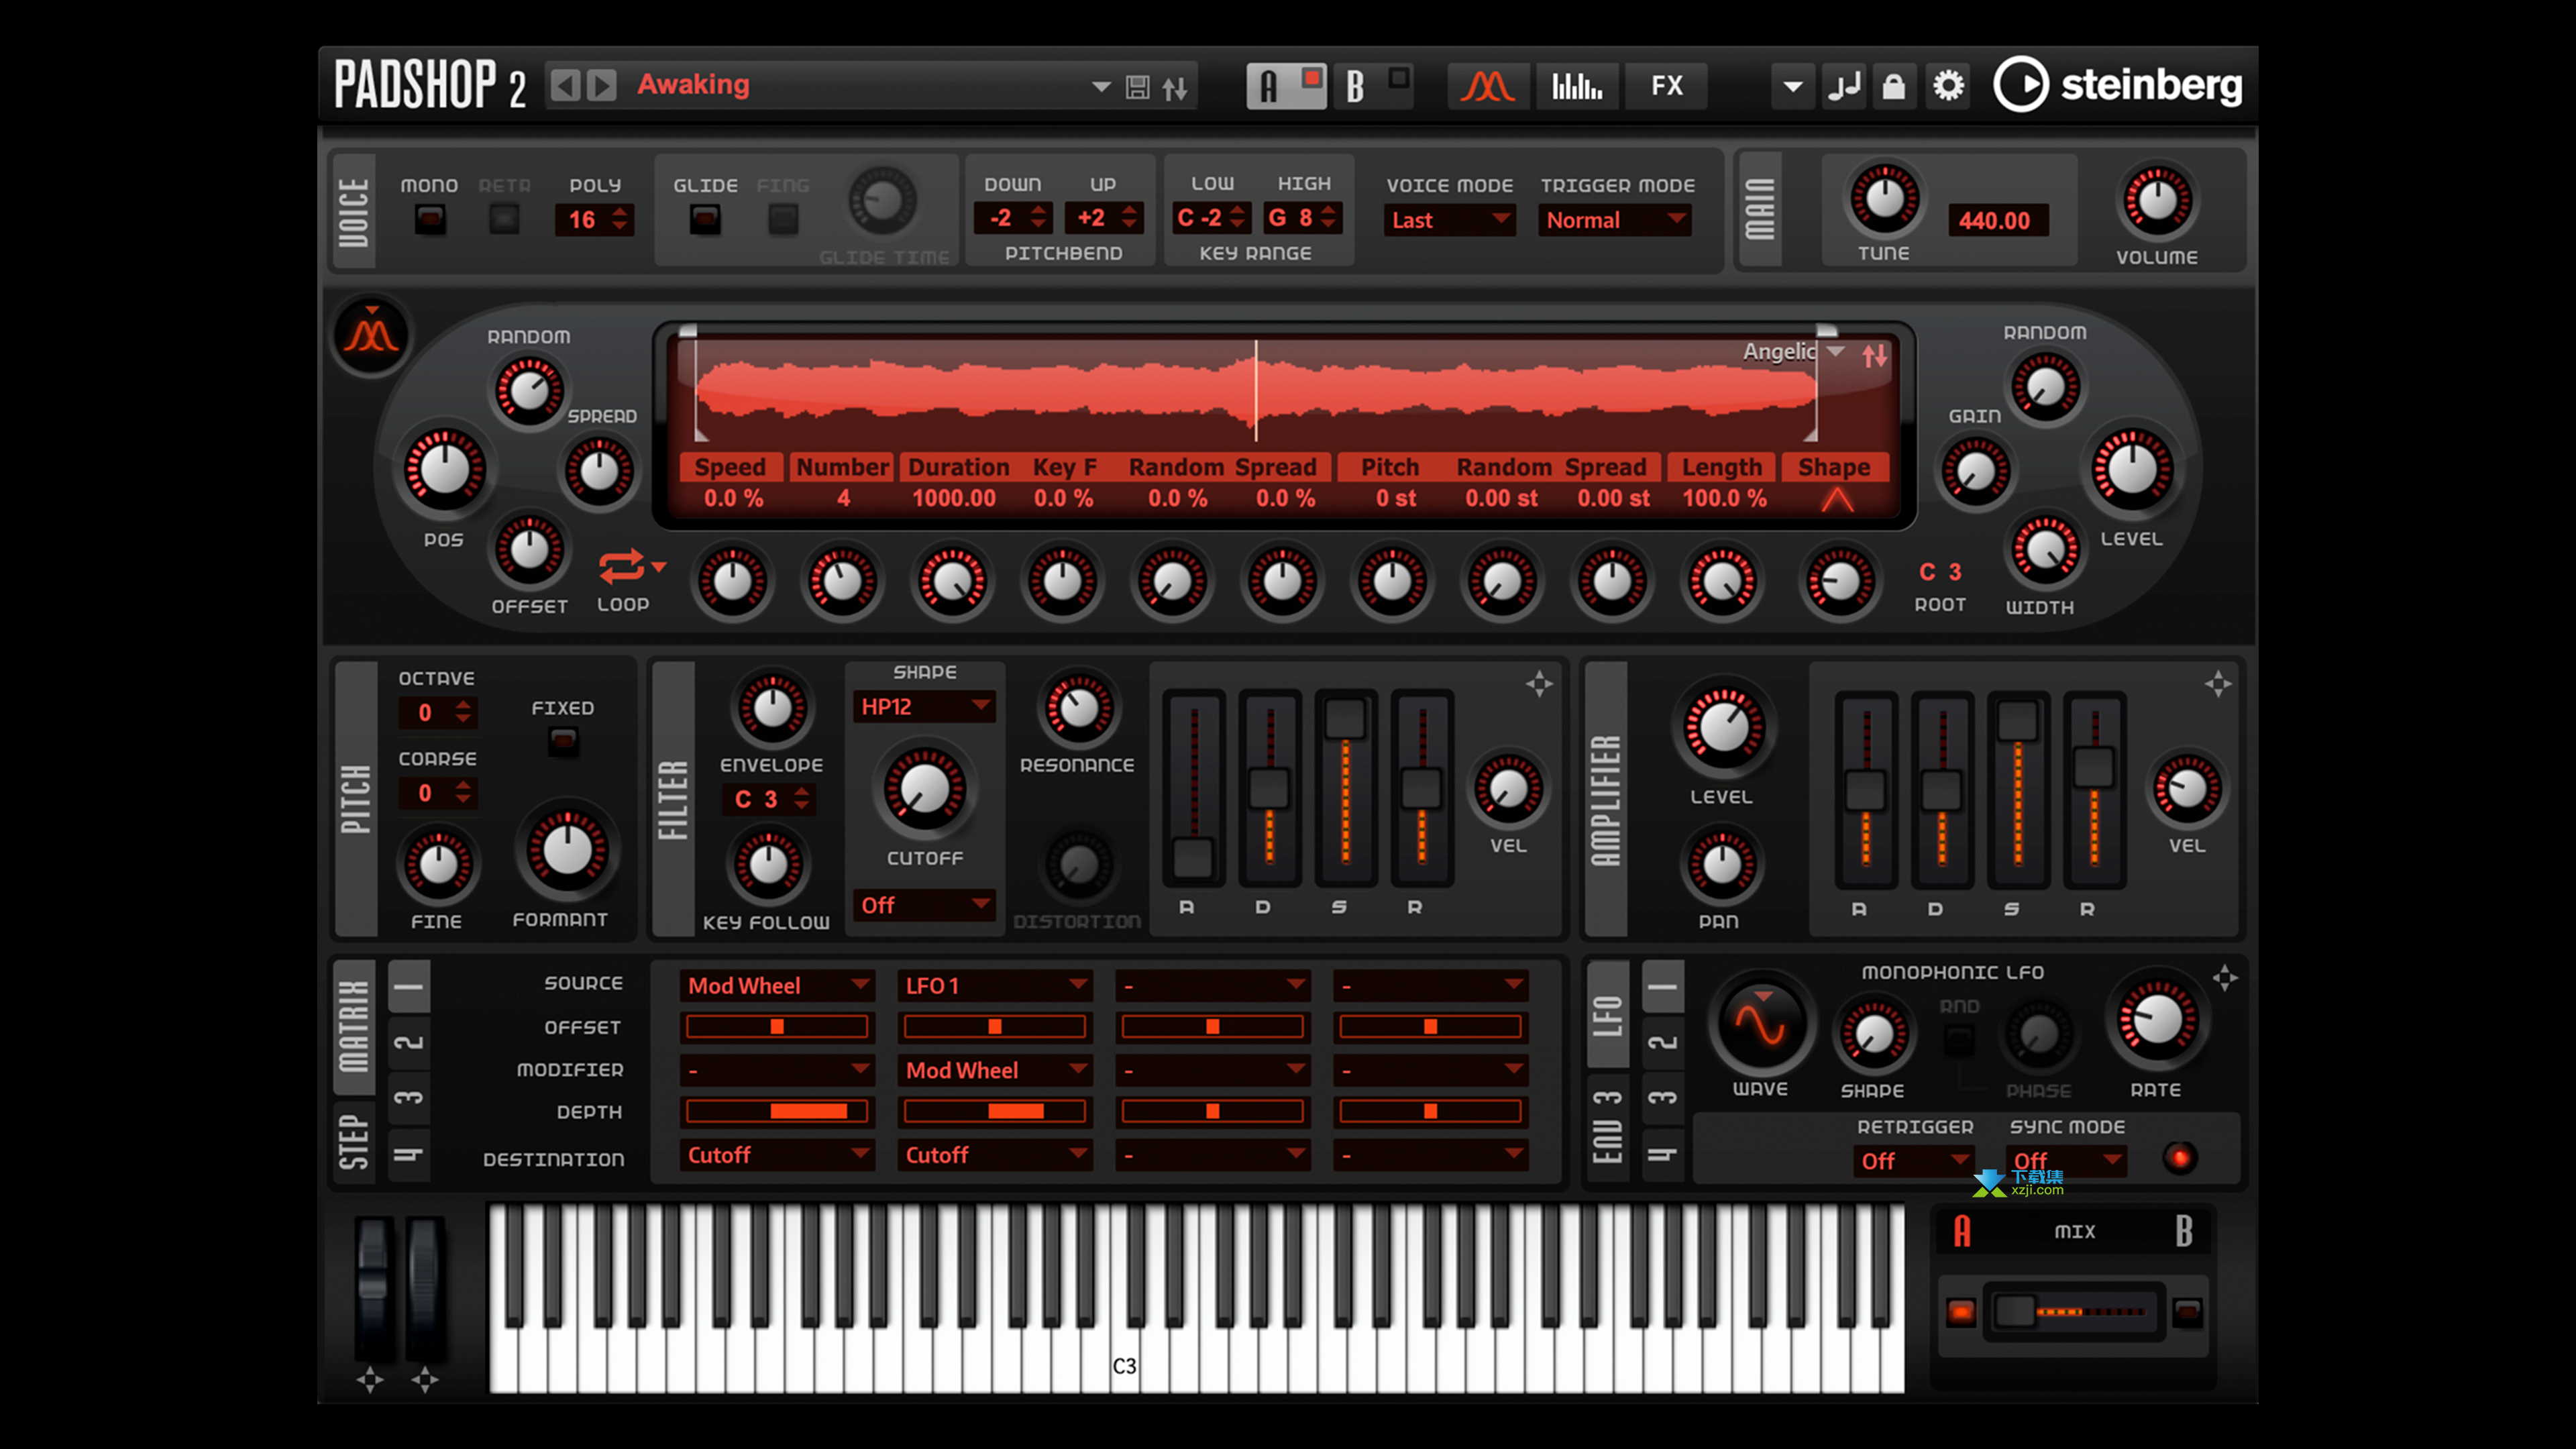
Task: Click the MIDI notes icon in header
Action: (1843, 86)
